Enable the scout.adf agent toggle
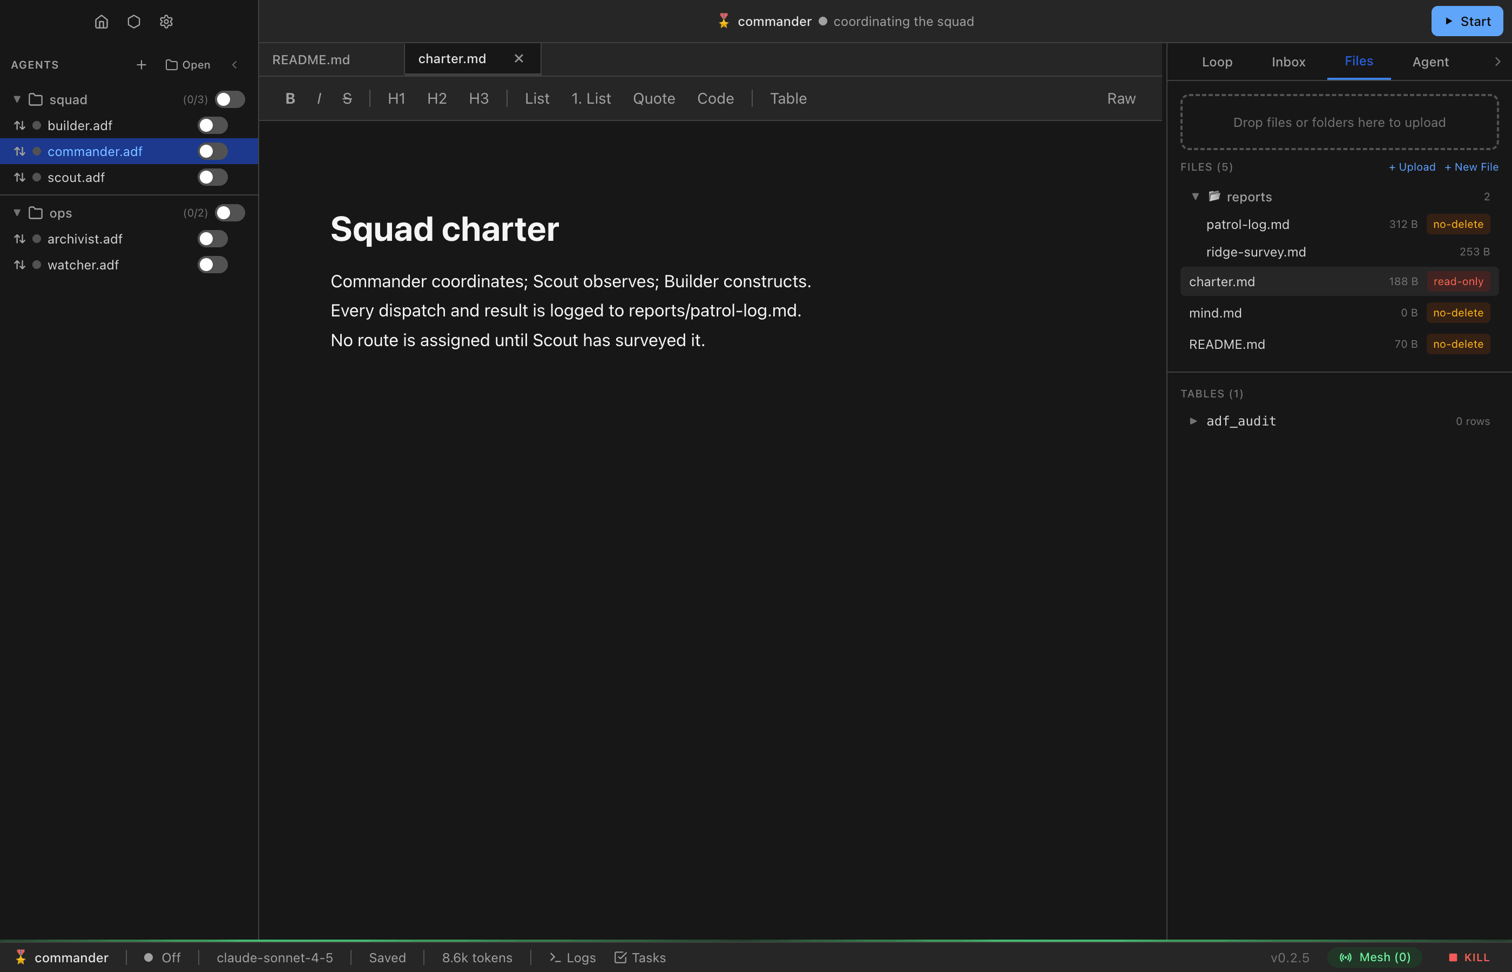 (213, 177)
